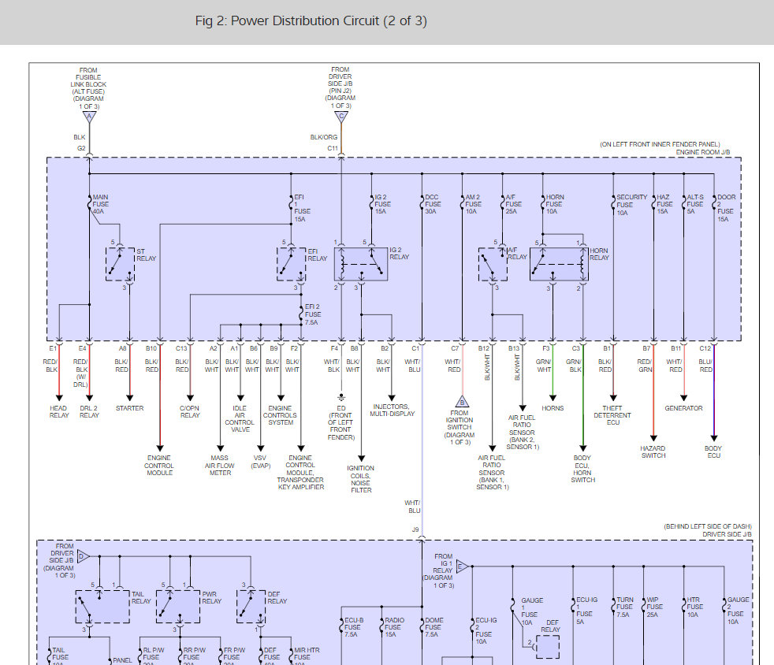Click 'AIR FUEL RATIO SENSOR (BANK 2, SENSOR 1)'

pos(523,432)
